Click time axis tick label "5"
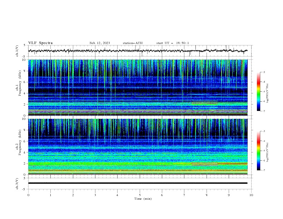 tap(140, 195)
